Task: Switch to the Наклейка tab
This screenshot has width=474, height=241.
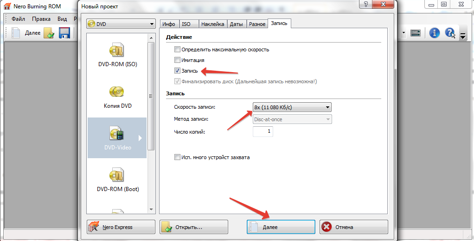Action: (x=212, y=24)
